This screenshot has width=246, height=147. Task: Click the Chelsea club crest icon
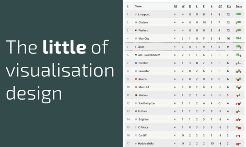click(136, 22)
